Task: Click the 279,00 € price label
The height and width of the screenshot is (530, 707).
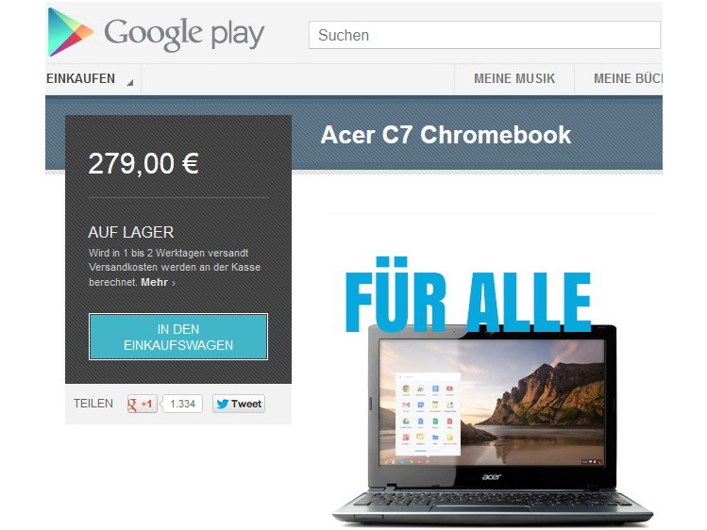Action: coord(143,163)
